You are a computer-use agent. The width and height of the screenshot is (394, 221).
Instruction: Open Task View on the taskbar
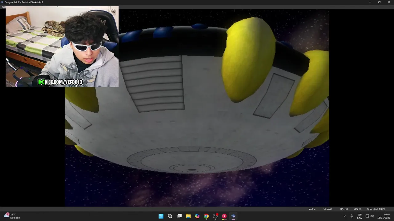tap(179, 216)
